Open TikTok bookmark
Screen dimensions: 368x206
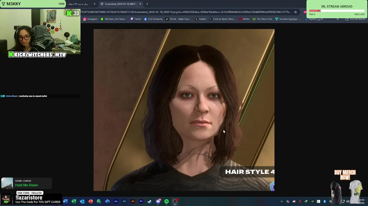pyautogui.click(x=178, y=19)
